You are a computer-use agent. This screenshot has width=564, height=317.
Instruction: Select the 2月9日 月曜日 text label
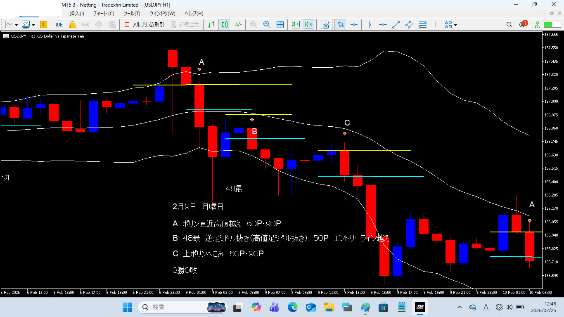(198, 206)
